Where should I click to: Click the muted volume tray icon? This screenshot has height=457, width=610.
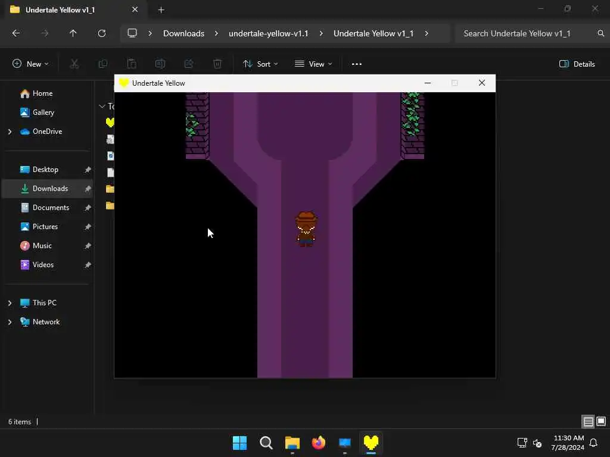pyautogui.click(x=537, y=443)
